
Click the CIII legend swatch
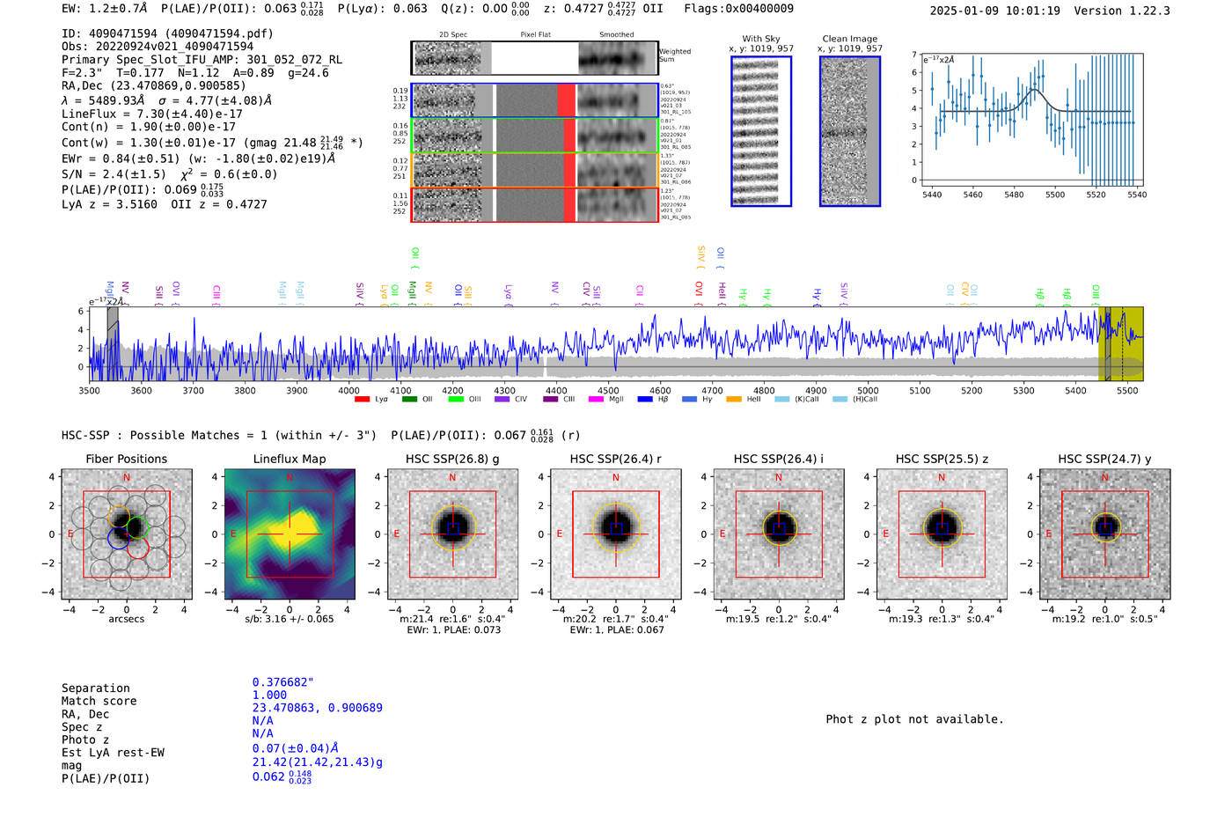tap(551, 400)
